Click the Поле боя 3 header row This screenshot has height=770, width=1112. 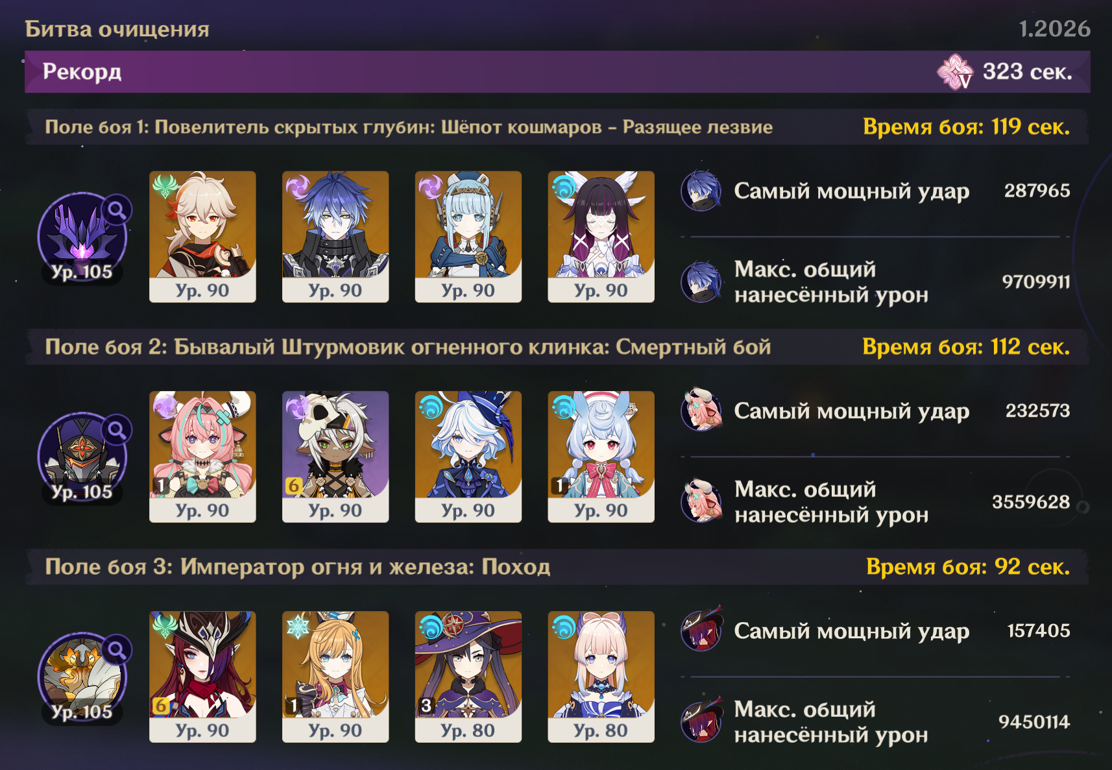point(557,567)
